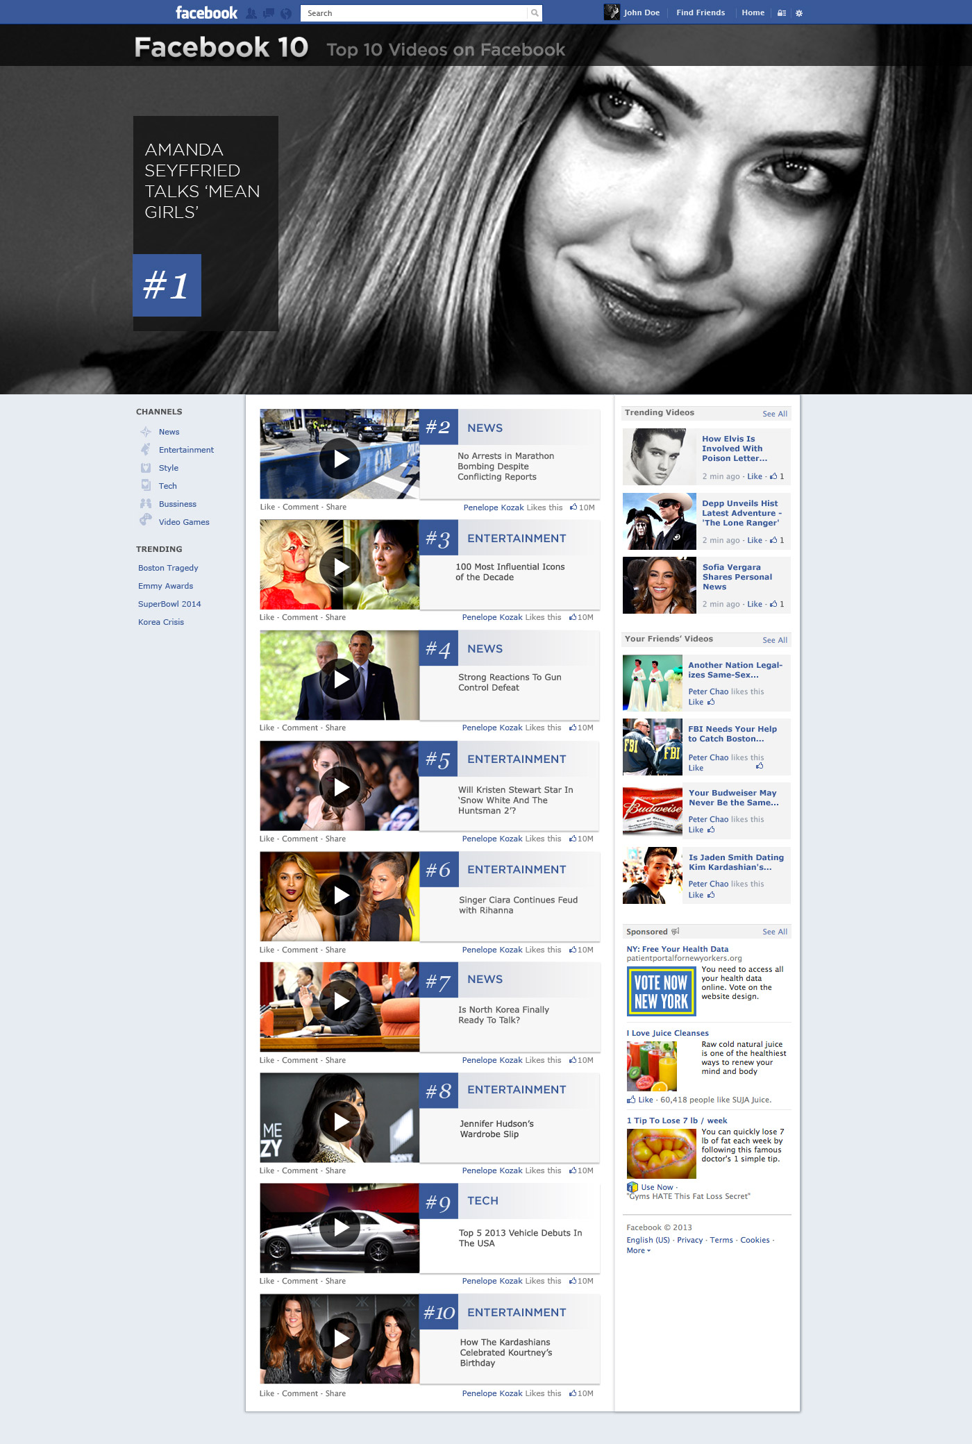Open privacy shortcuts lock icon

[781, 13]
